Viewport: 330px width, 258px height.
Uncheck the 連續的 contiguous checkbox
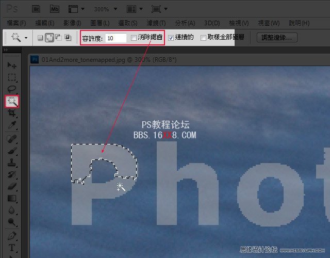click(171, 38)
